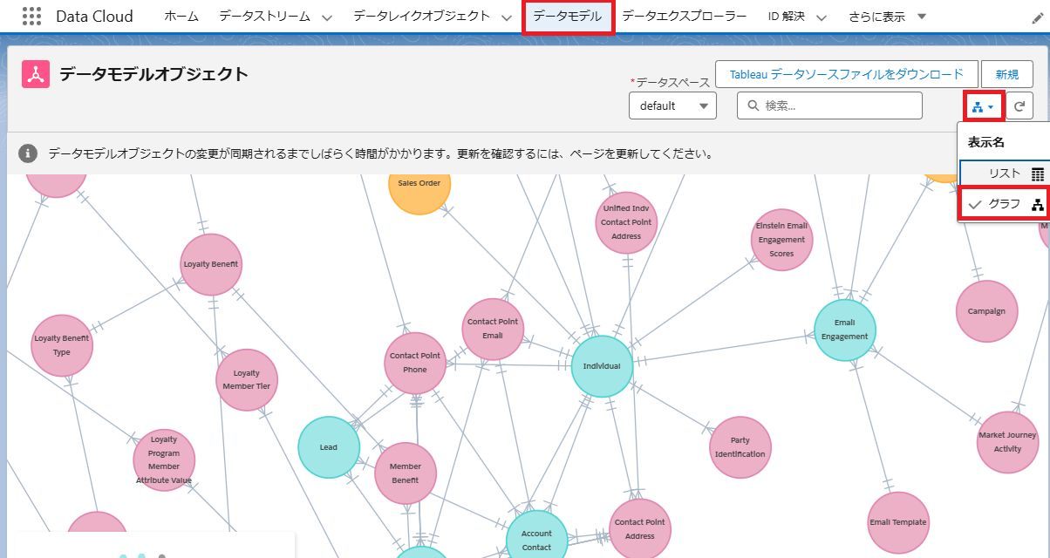Click the info icon in notification bar

pos(28,153)
